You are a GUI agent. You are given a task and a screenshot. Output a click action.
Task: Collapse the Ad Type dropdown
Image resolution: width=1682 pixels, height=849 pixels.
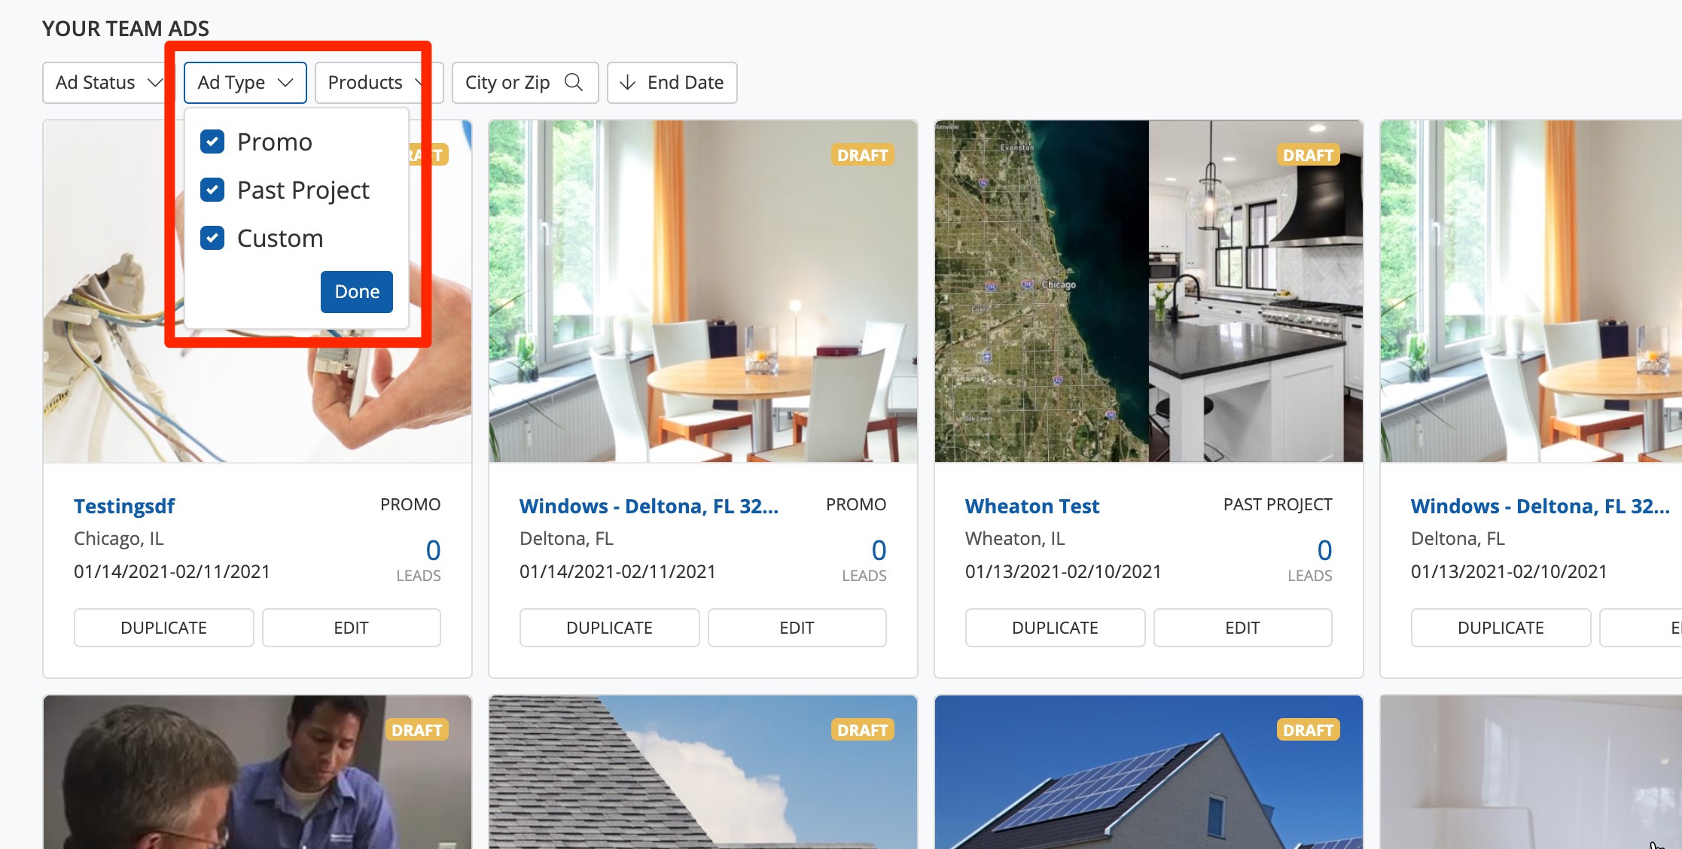click(x=245, y=82)
